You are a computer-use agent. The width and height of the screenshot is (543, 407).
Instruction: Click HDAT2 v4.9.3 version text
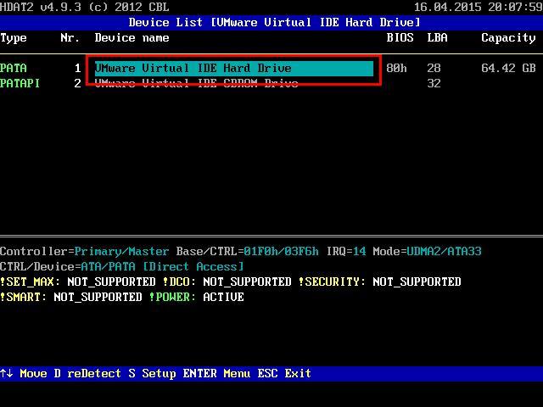85,8
